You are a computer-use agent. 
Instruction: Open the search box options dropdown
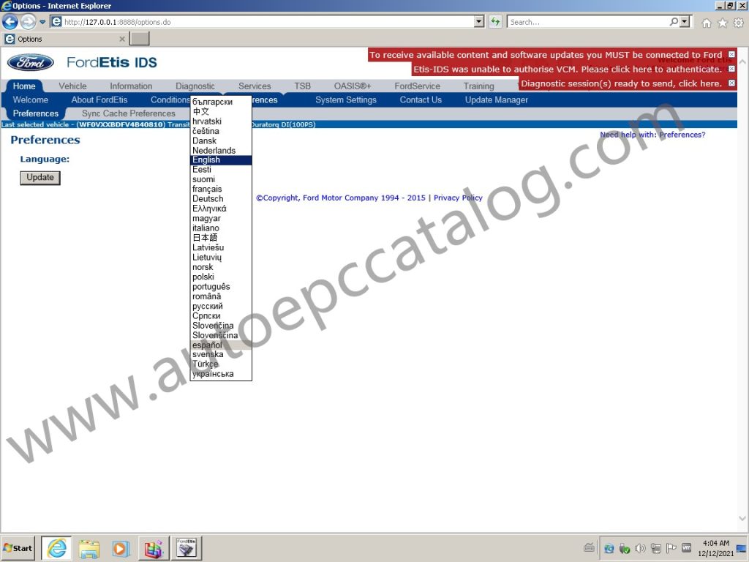coord(686,21)
